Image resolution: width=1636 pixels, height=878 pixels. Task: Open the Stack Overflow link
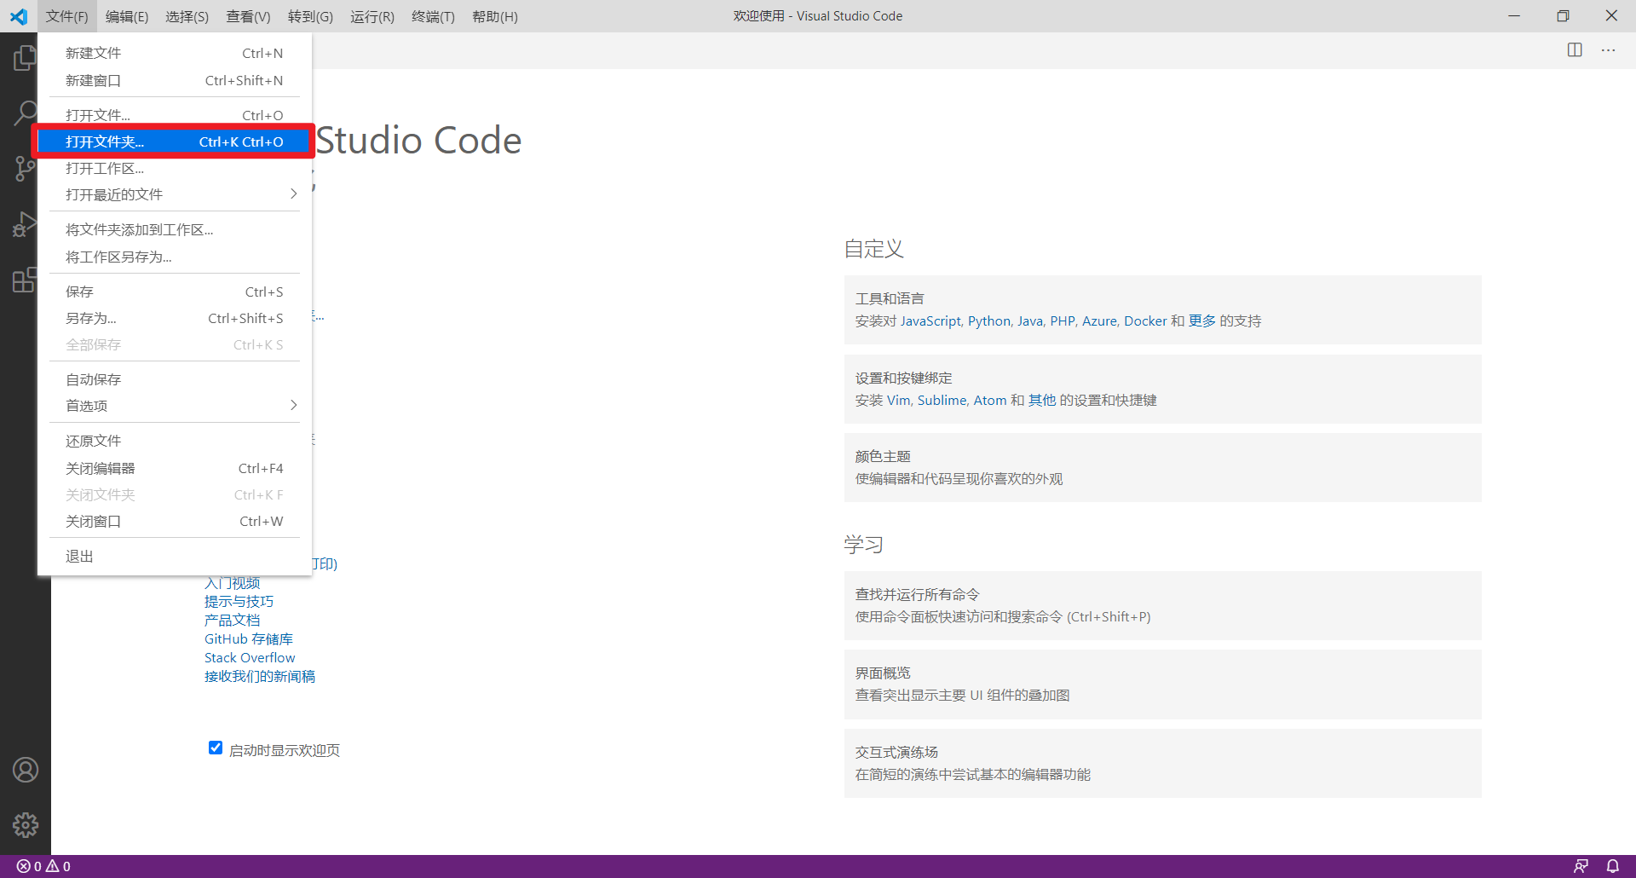tap(250, 658)
